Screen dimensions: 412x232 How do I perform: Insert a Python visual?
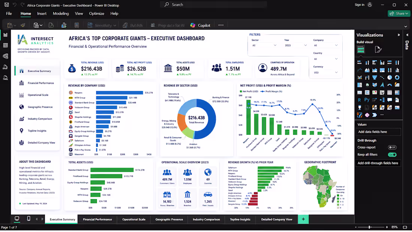click(x=367, y=100)
